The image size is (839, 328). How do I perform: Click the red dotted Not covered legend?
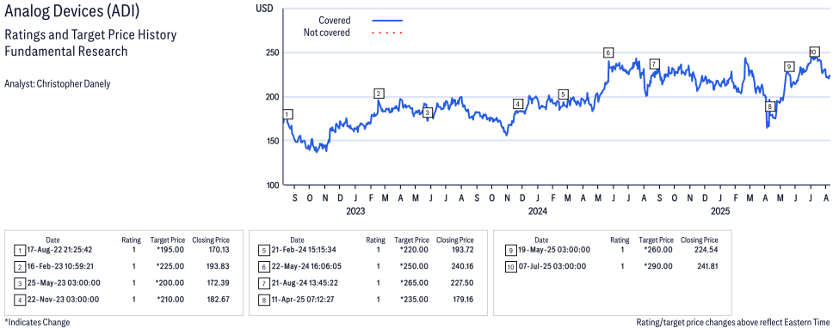tap(387, 33)
